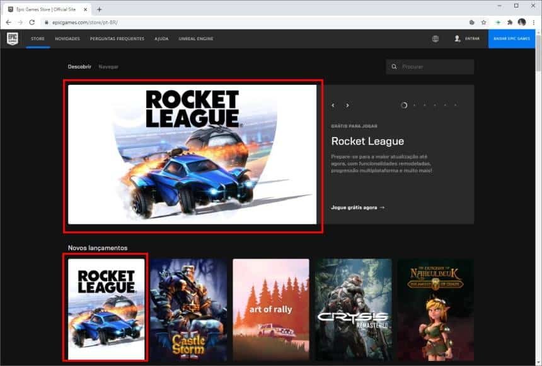
Task: Click the Epic Games logo icon
Action: coord(13,38)
